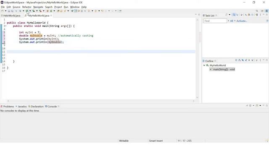
Task: Click in the Task List Find field
Action: (x=215, y=21)
